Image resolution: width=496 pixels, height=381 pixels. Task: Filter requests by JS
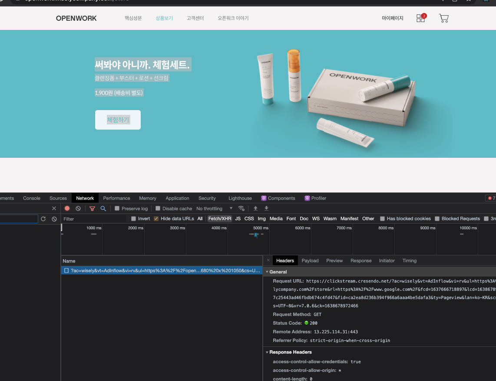(238, 218)
